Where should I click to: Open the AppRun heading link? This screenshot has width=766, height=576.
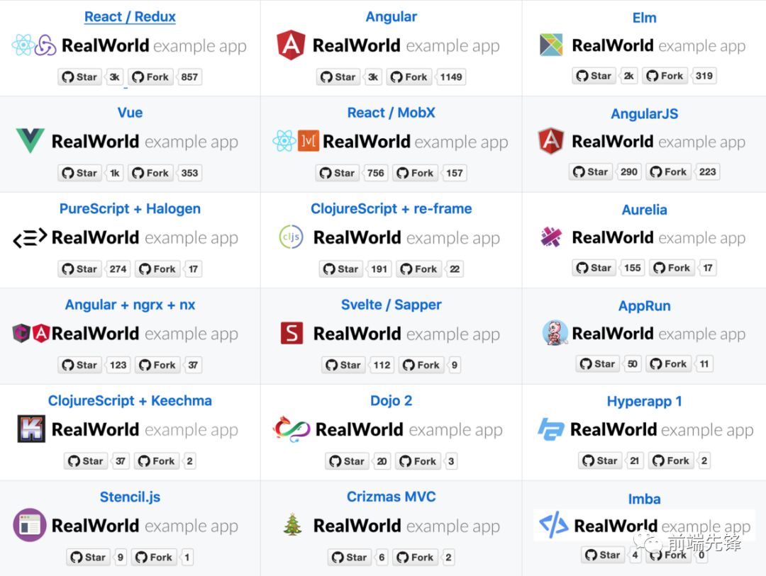point(644,306)
